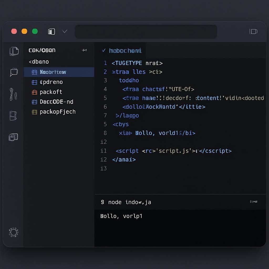Toggle the left sidebar panel from title bar

(x=51, y=32)
